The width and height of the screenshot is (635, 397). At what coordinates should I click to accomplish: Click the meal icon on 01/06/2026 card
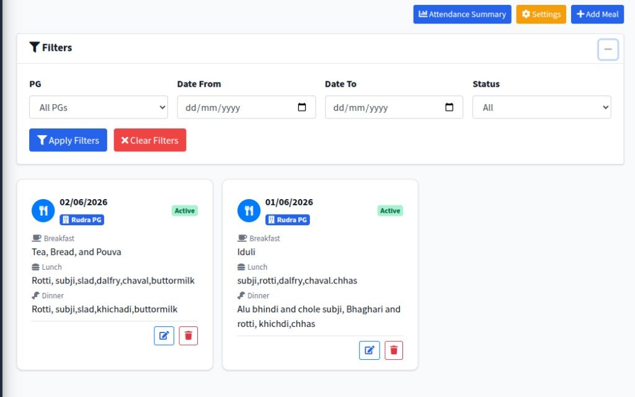tap(249, 211)
